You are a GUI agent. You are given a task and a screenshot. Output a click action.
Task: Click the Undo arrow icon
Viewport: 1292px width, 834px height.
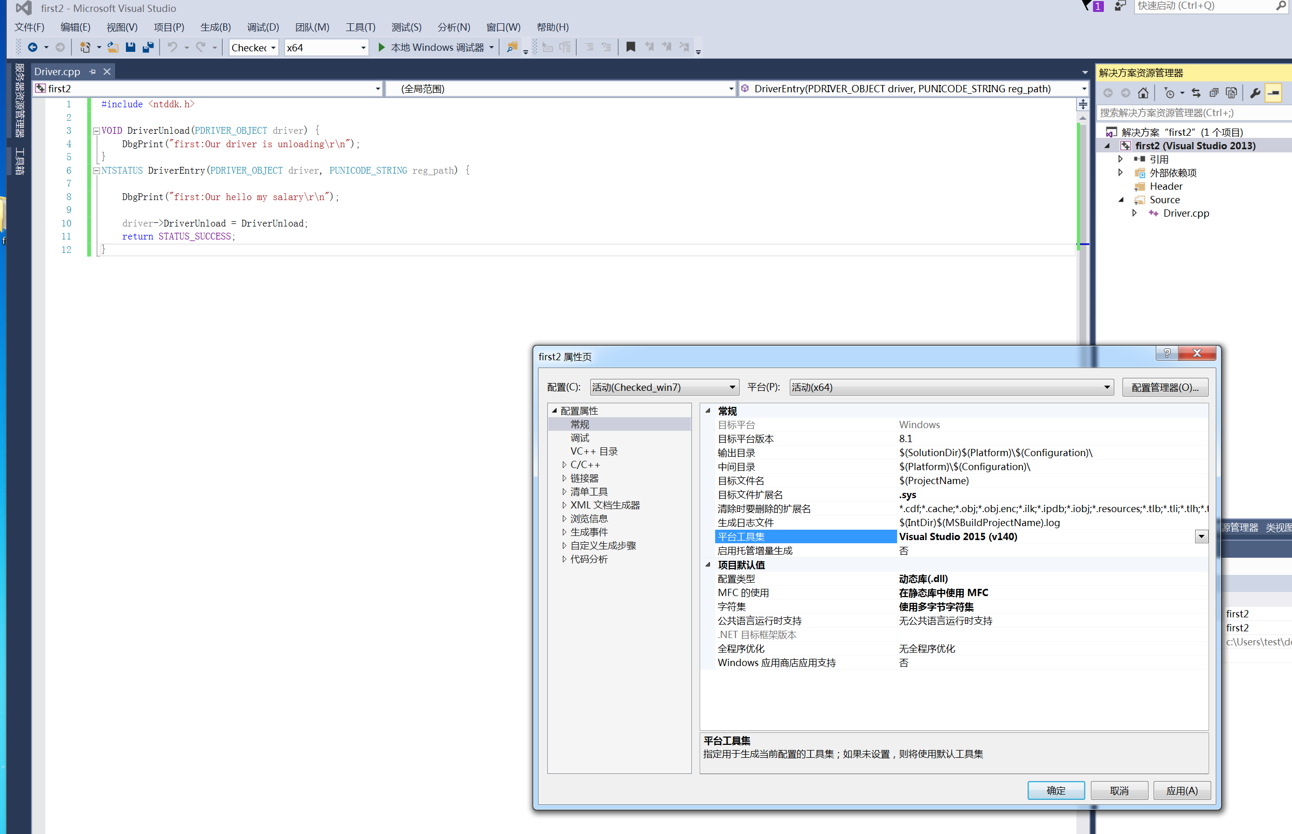pyautogui.click(x=172, y=47)
